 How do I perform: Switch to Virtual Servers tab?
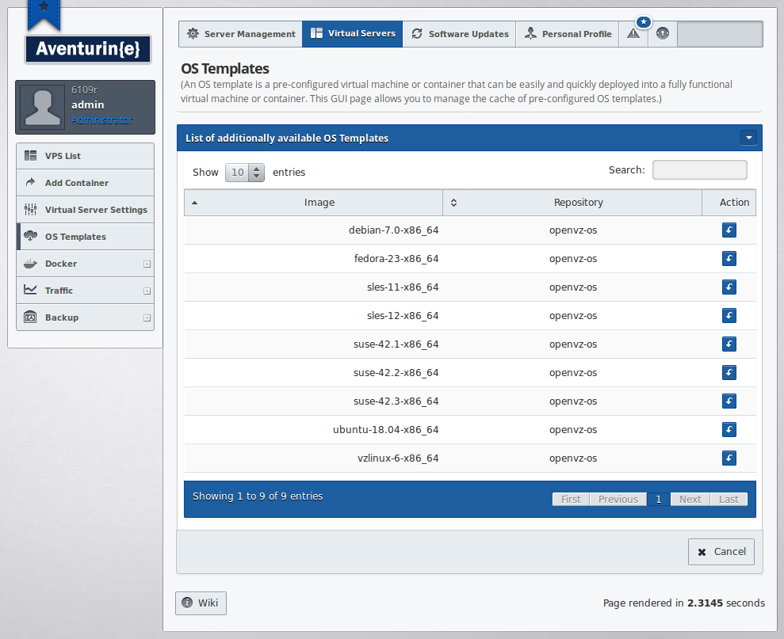[x=353, y=34]
